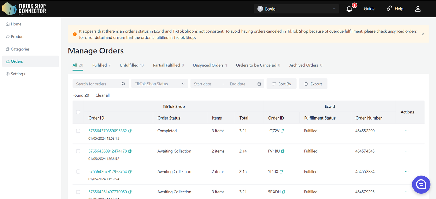
Task: Copy TikTok order ID 576564370359095362
Action: pos(130,131)
